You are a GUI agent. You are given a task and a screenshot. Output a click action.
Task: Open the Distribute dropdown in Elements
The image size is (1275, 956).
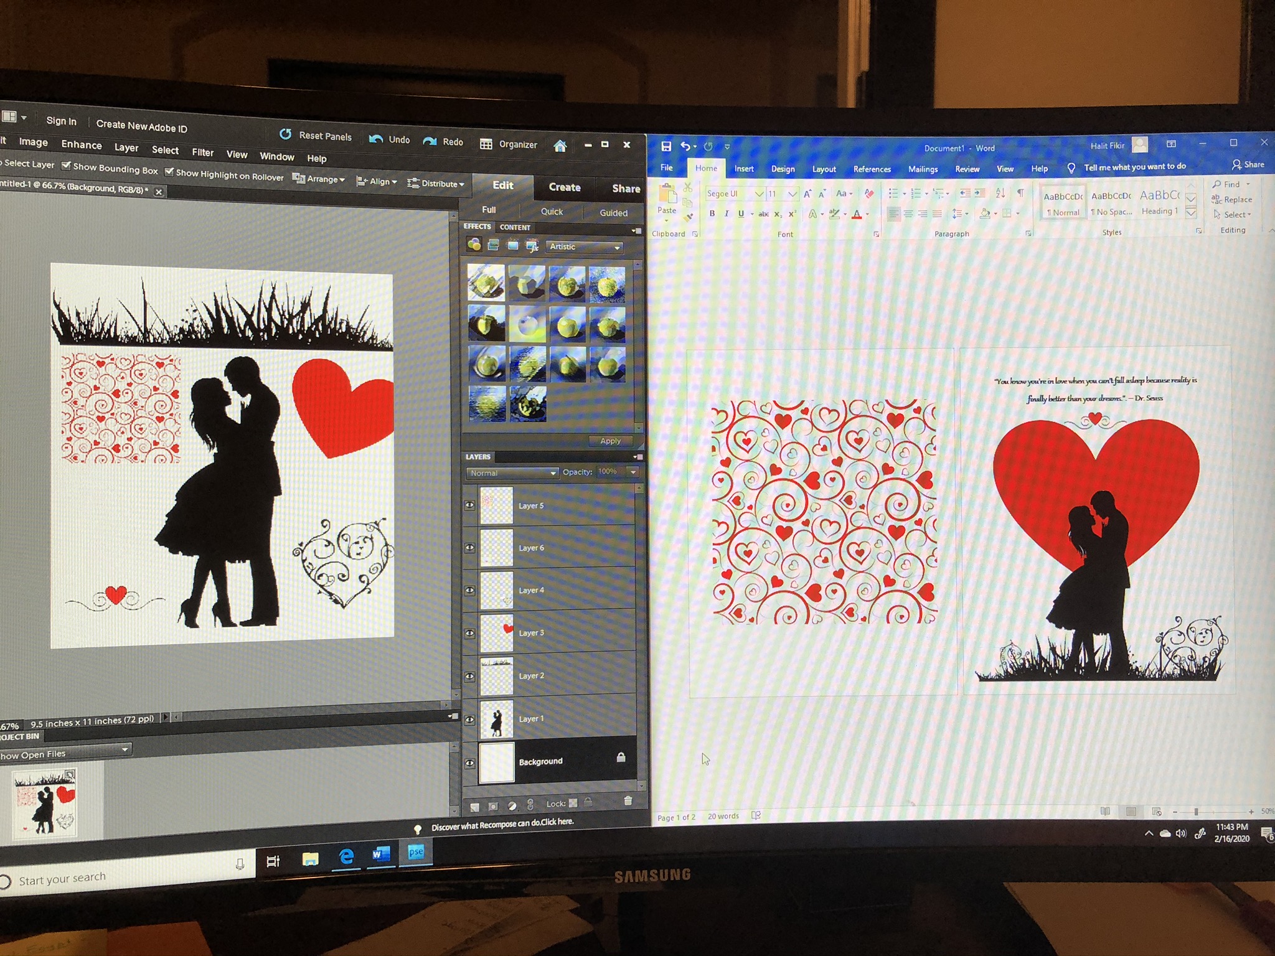pyautogui.click(x=435, y=184)
